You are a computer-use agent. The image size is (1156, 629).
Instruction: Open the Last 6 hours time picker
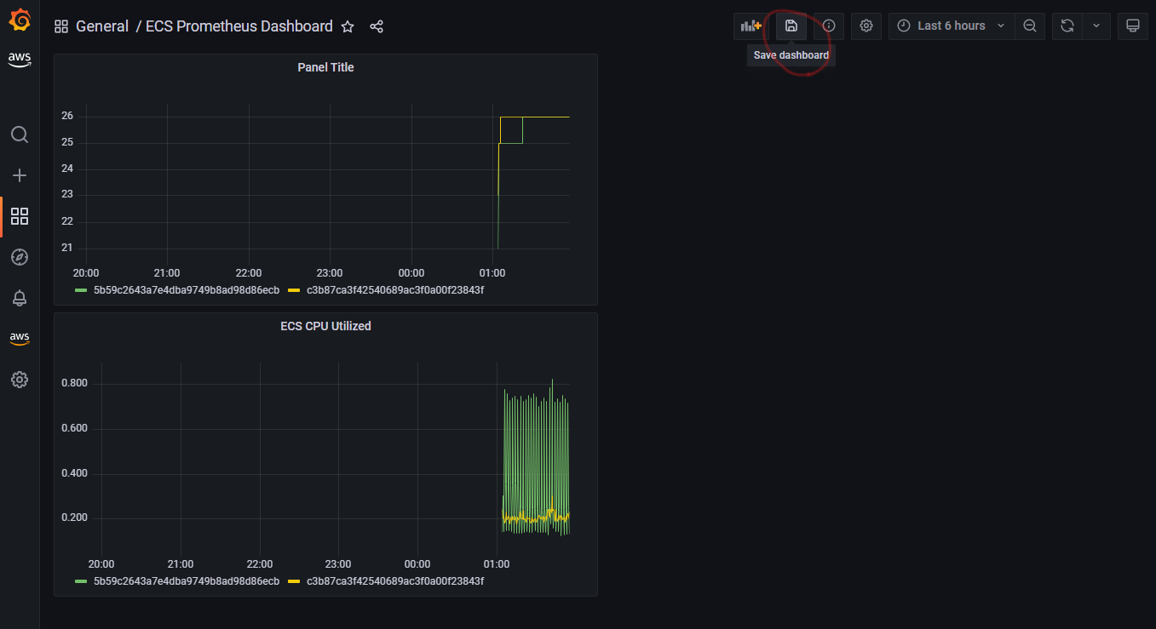point(952,26)
